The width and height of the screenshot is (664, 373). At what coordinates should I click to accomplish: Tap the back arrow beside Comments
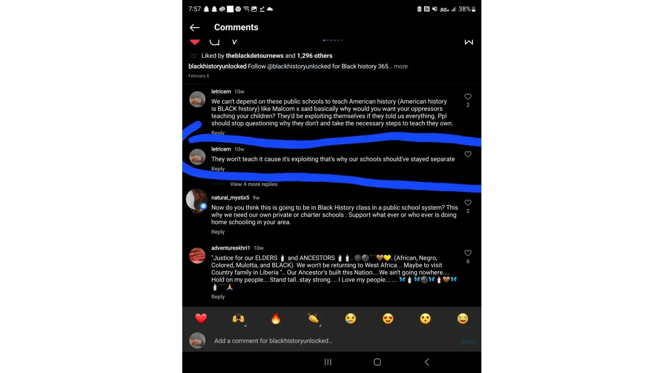[195, 28]
